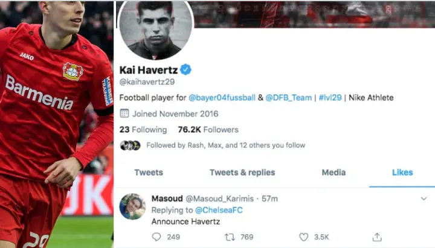Screen dimensions: 435x248
Task: Click the blue verified badge beside Kai Havertz
Action: click(185, 69)
